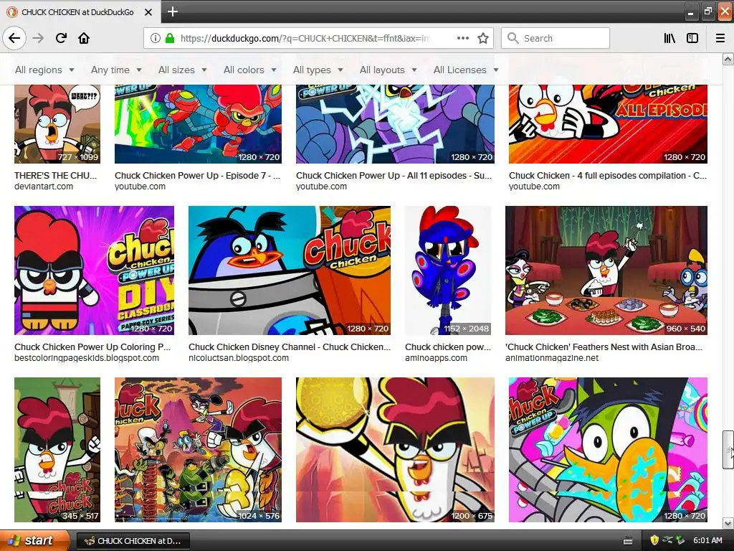Open the All colors dropdown
734x551 pixels.
click(250, 70)
